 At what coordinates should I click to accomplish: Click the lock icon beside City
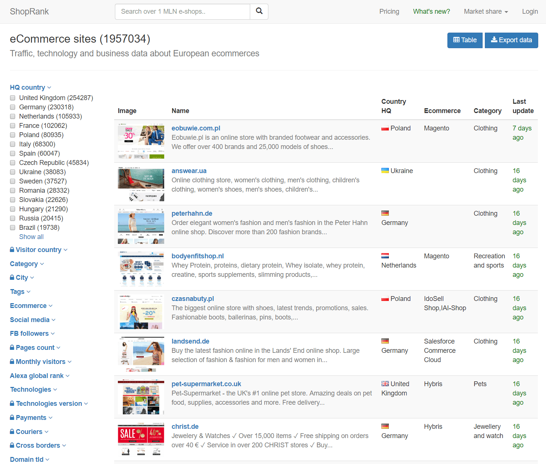click(x=12, y=278)
